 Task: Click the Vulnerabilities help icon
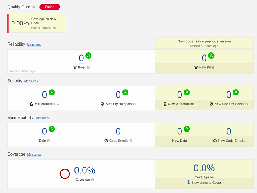[58, 104]
